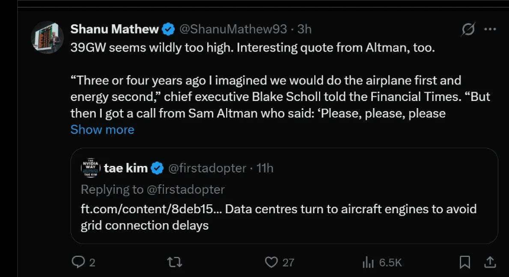The height and width of the screenshot is (277, 509).
Task: Click the 39GW tweet body text
Action: [x=253, y=48]
